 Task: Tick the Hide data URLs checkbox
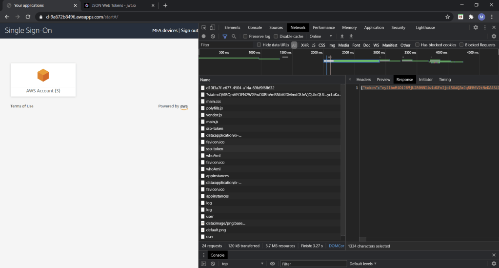click(x=259, y=45)
